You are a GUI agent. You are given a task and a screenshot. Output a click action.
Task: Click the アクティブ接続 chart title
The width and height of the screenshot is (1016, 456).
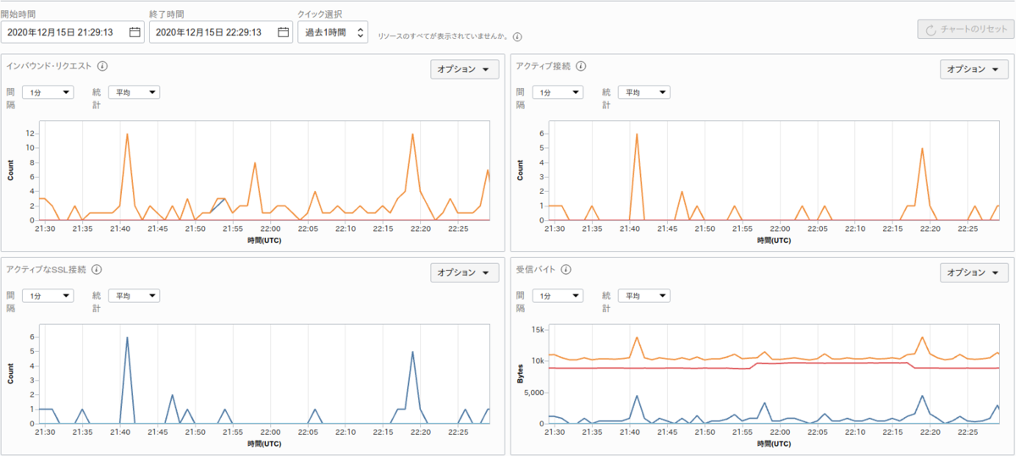click(x=543, y=66)
